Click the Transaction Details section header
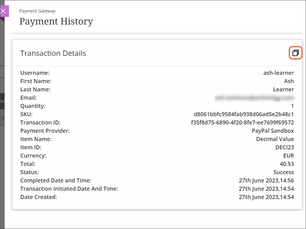This screenshot has height=229, width=306. pos(53,53)
